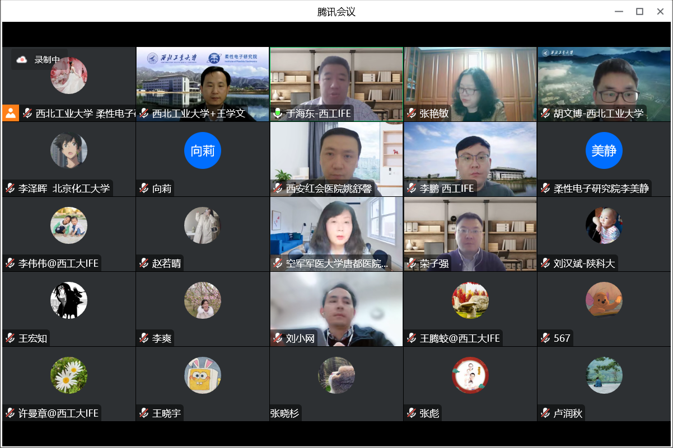673x448 pixels.
Task: Click the cloud recording icon beside 录制中
Action: 22,60
